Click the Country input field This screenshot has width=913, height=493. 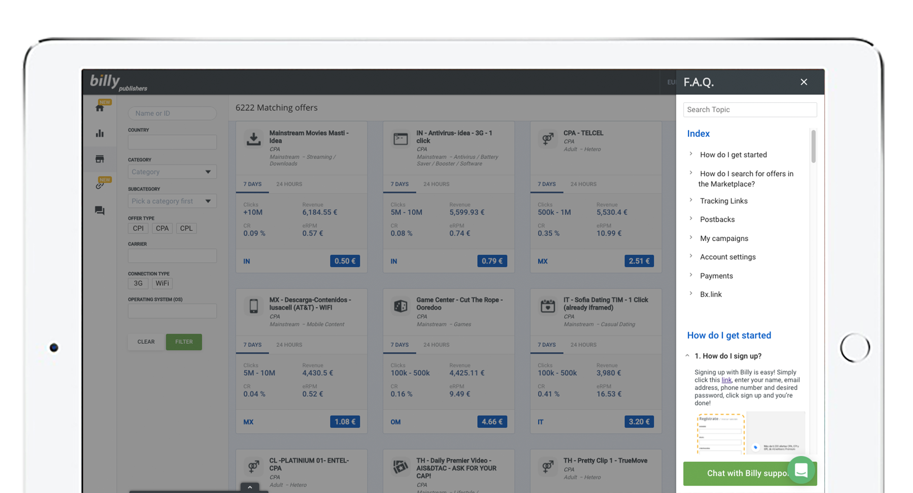click(x=172, y=142)
